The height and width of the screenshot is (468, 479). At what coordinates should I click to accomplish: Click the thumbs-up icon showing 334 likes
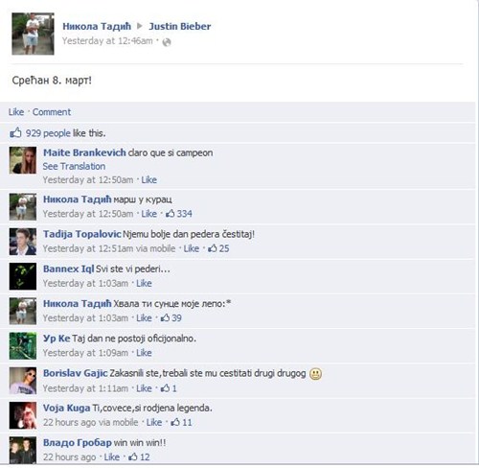pyautogui.click(x=170, y=213)
